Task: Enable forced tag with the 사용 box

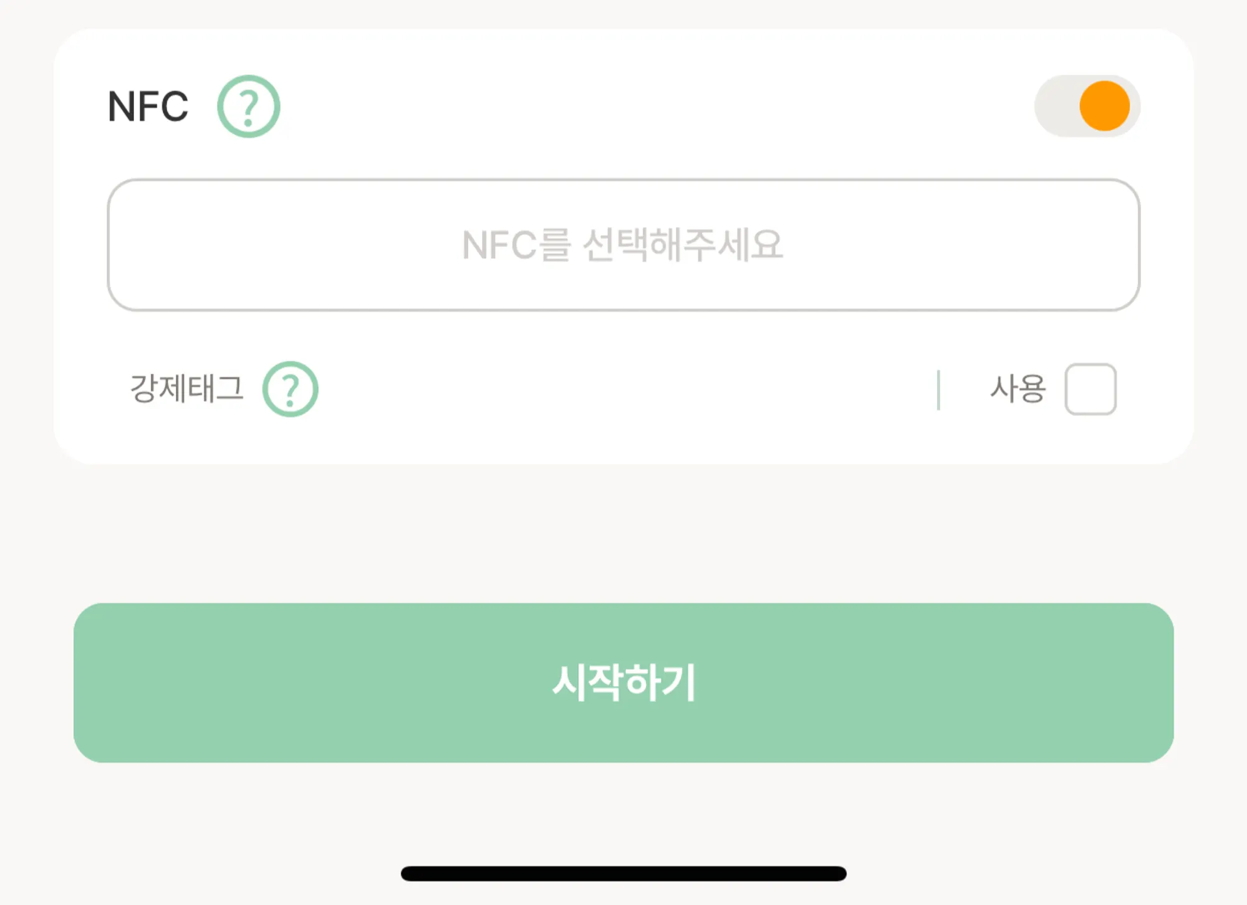Action: pos(1091,389)
